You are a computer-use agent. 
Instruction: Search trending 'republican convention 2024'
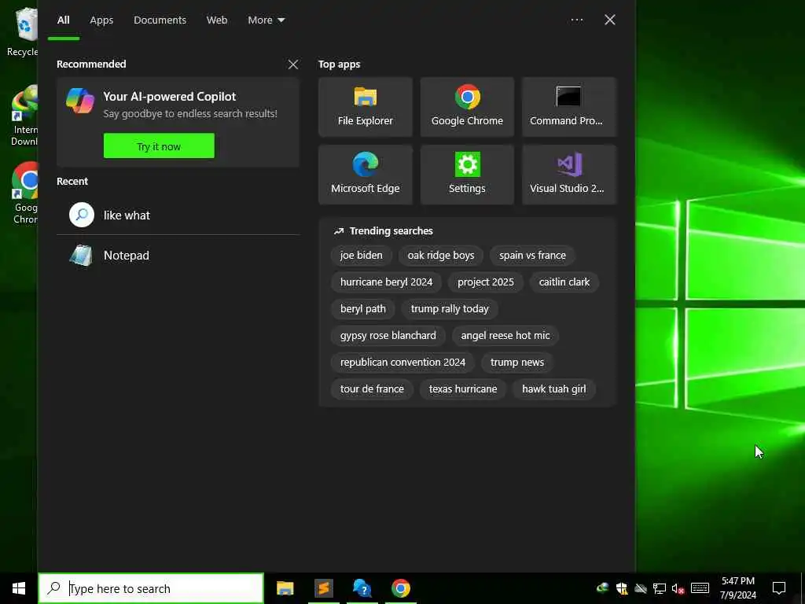[402, 362]
